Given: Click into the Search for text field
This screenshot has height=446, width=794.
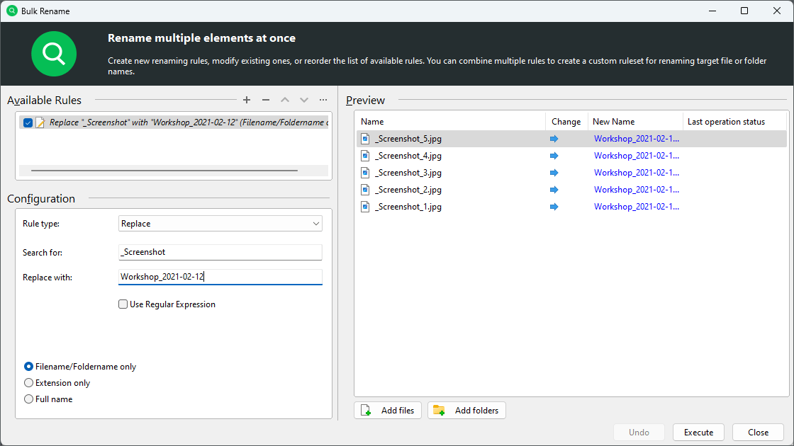Looking at the screenshot, I should coord(220,252).
